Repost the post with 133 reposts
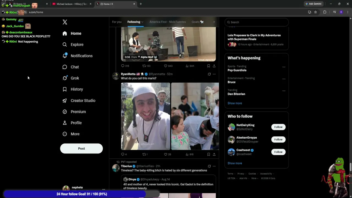Screen dimensions: 352x198 pos(146,66)
